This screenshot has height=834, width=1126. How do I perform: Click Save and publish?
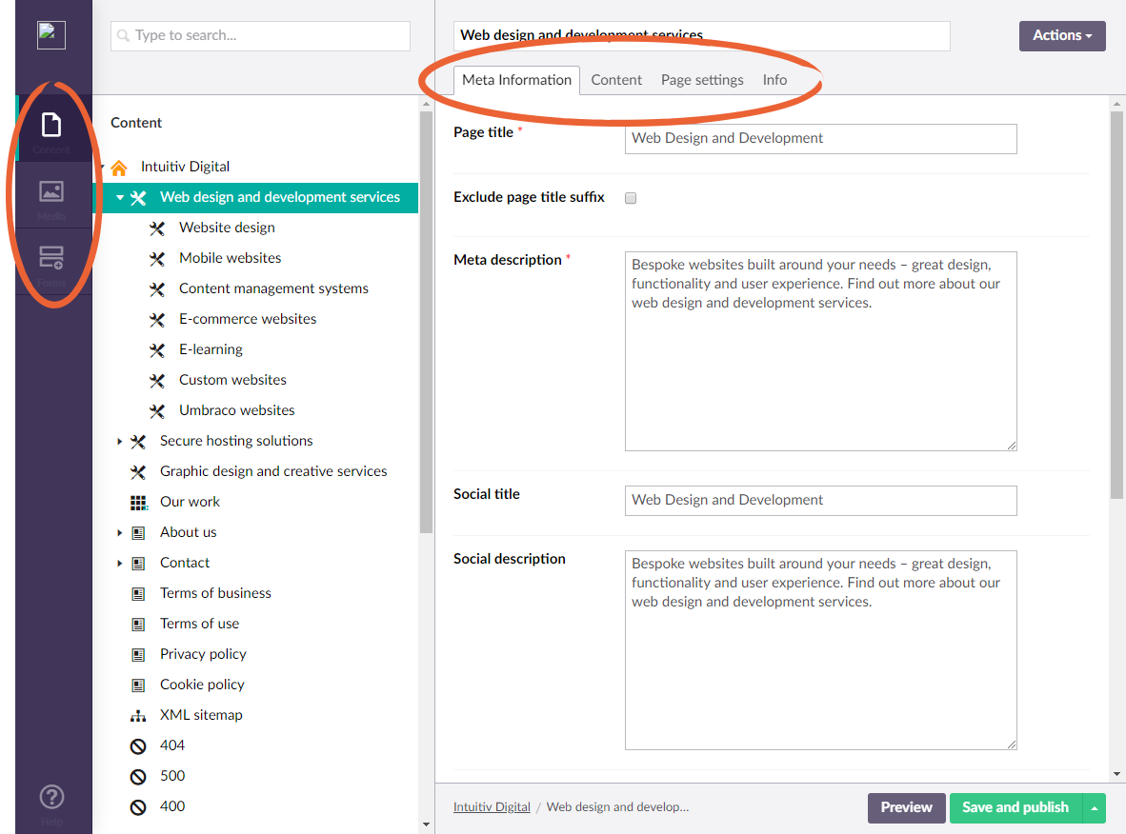pyautogui.click(x=1015, y=807)
